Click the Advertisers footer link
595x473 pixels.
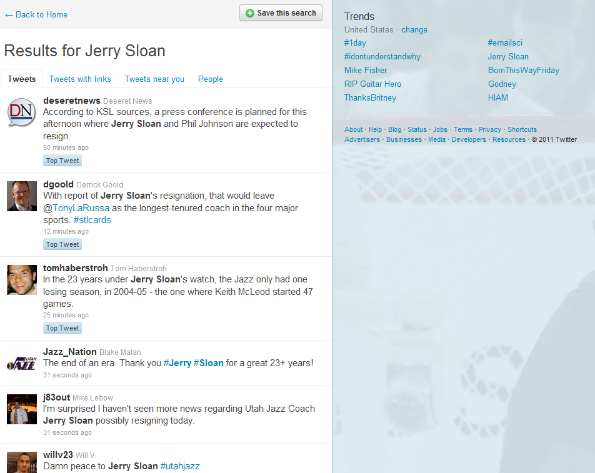coord(362,139)
